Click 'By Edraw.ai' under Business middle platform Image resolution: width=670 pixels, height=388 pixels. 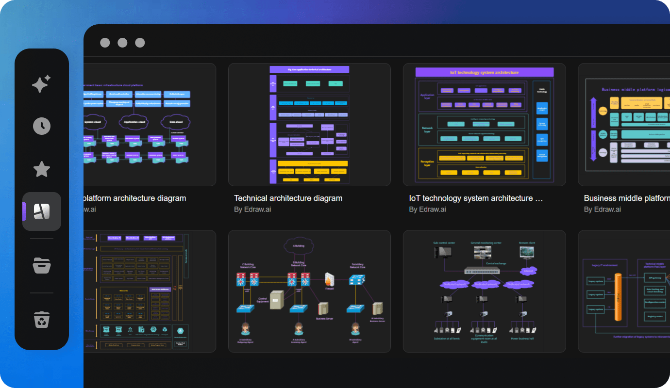602,210
